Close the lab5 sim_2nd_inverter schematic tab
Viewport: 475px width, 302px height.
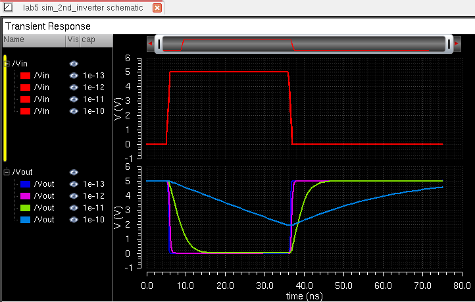pyautogui.click(x=157, y=8)
